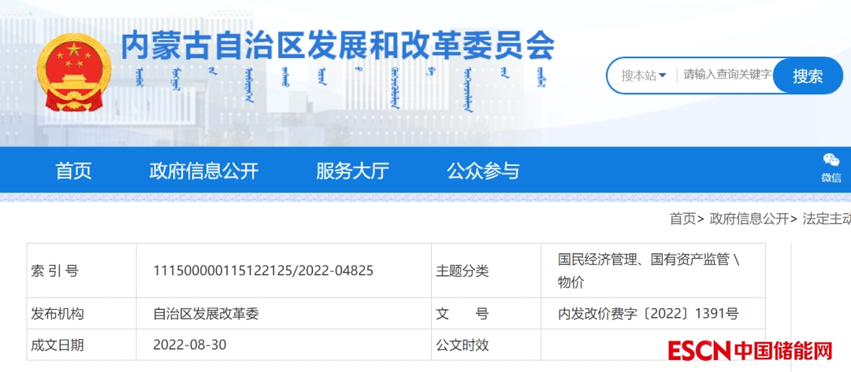
Task: Open the WeChat (微信) icon
Action: [x=831, y=168]
